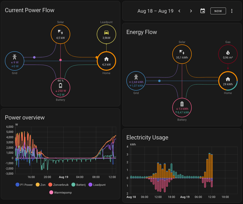Click the Laadpunt car charger icon
The image size is (243, 204).
pyautogui.click(x=106, y=32)
